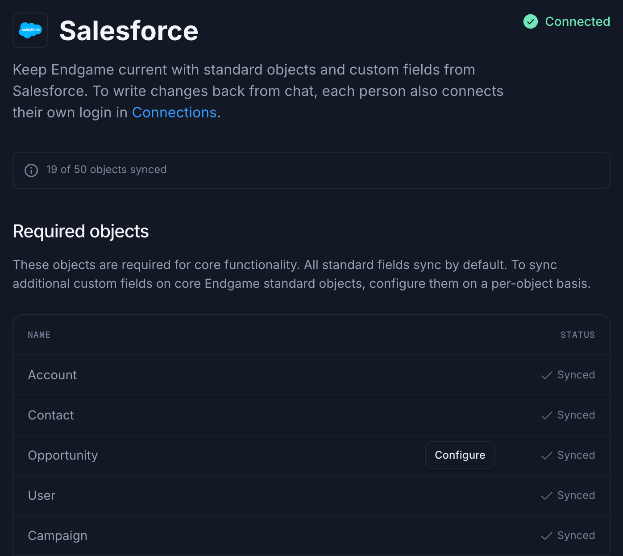Screen dimensions: 623x556
Task: Select the User row name
Action: [42, 495]
